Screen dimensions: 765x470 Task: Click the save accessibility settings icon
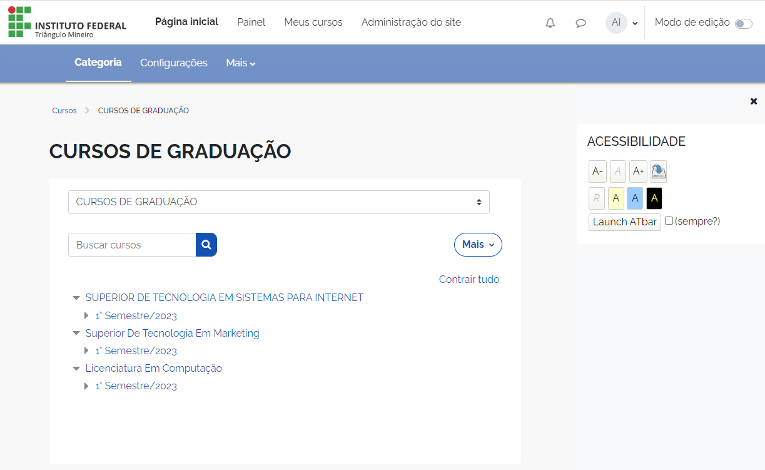659,171
